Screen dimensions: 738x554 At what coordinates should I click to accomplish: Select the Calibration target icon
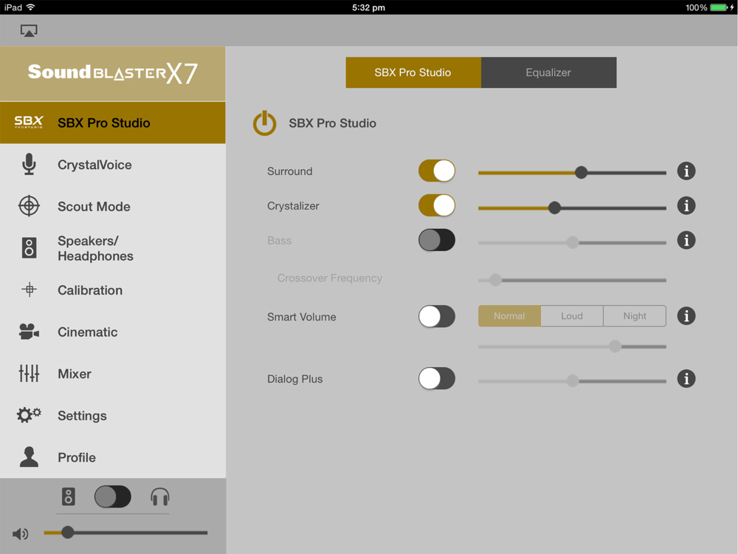click(29, 290)
